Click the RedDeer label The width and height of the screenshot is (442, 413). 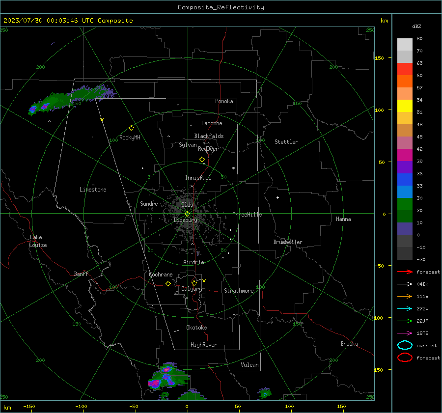click(208, 149)
